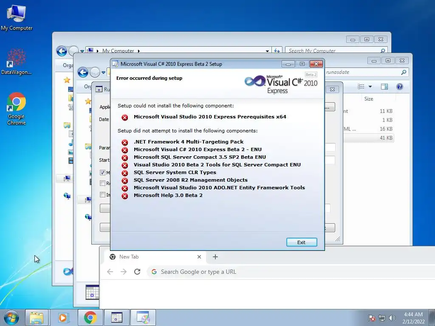Viewport: 435px width, 326px height.
Task: Minimize the Visual C# setup window
Action: pos(288,64)
